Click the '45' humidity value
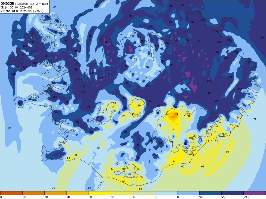Image resolution: width=266 pixels, height=199 pixels. [133, 114]
